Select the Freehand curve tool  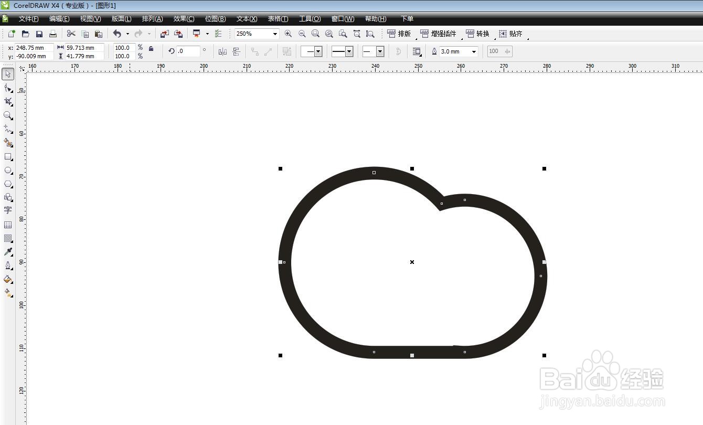[x=8, y=129]
